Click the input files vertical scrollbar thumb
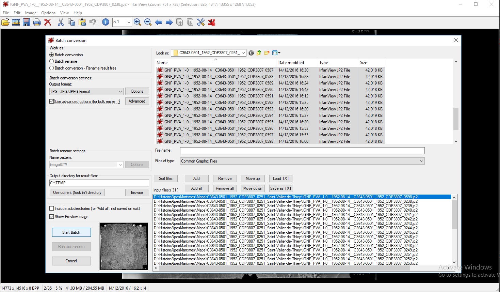500x292 pixels. pos(454,215)
